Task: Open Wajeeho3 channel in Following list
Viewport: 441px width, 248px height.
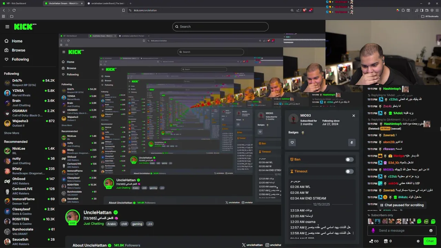Action: [29, 123]
